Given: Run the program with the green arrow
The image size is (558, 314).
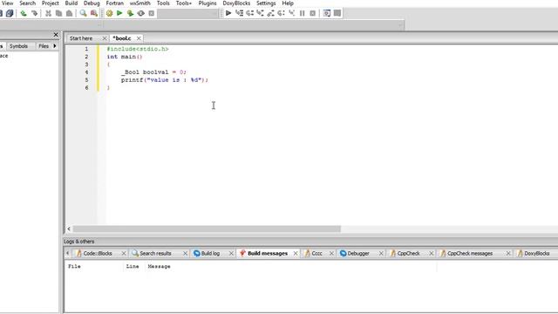Looking at the screenshot, I should point(119,13).
